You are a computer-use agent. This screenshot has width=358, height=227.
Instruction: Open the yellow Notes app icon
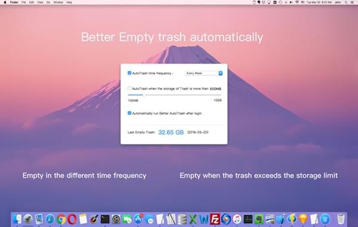point(83,219)
